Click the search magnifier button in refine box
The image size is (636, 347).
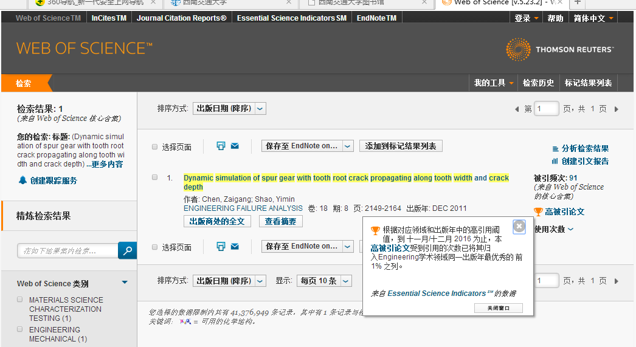tap(127, 250)
